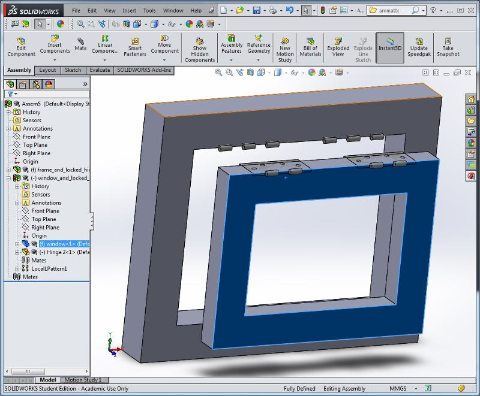Expand LocalLPattern1 node

(17, 269)
